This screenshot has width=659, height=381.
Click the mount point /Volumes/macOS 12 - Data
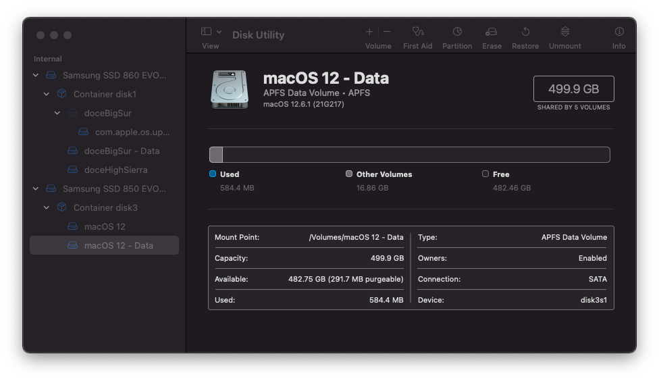356,237
